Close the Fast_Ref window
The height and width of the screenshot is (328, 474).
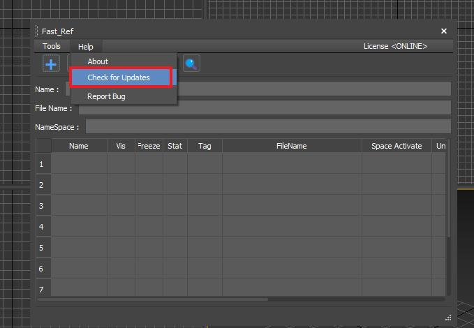[444, 31]
